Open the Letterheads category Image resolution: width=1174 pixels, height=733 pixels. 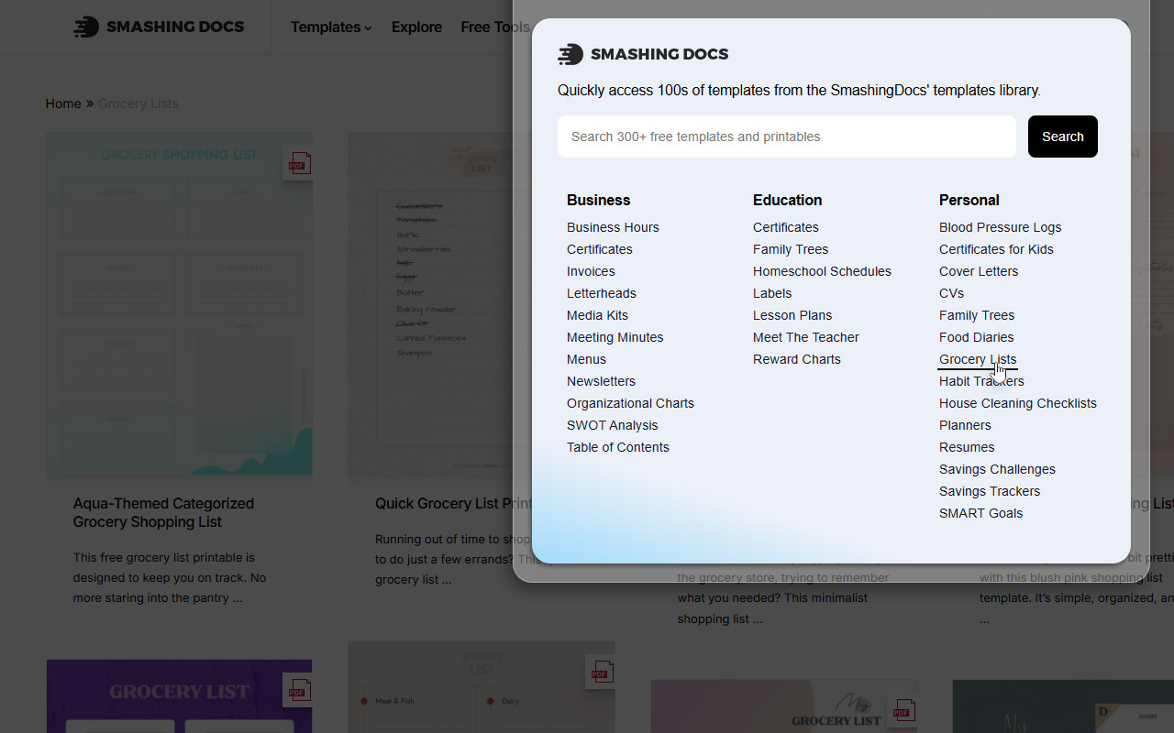pos(602,293)
